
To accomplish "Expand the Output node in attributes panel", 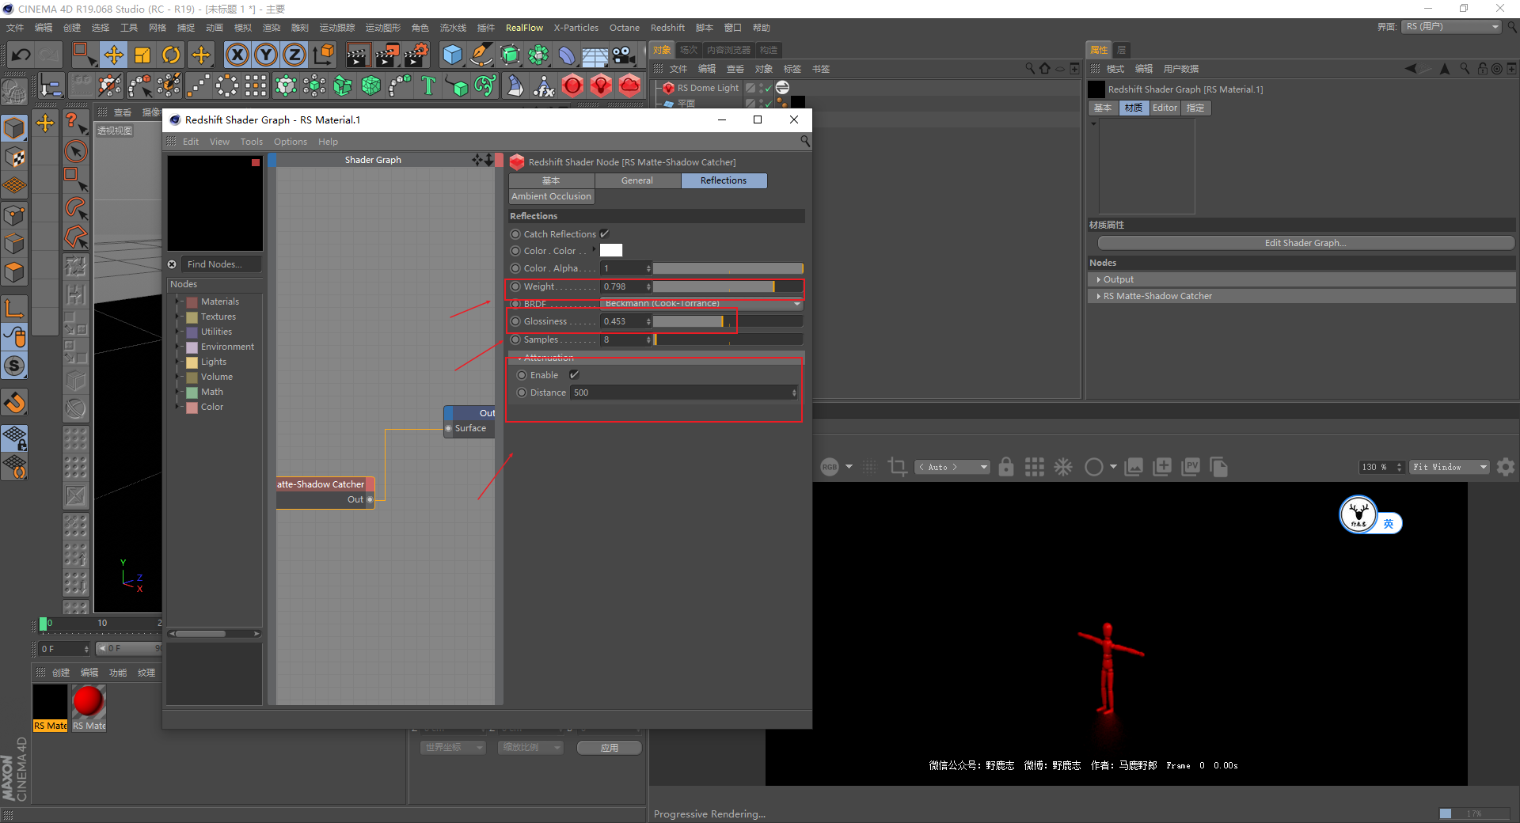I will click(1099, 279).
